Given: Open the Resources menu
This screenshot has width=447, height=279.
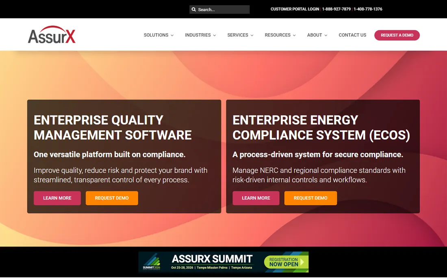Looking at the screenshot, I should [x=278, y=35].
